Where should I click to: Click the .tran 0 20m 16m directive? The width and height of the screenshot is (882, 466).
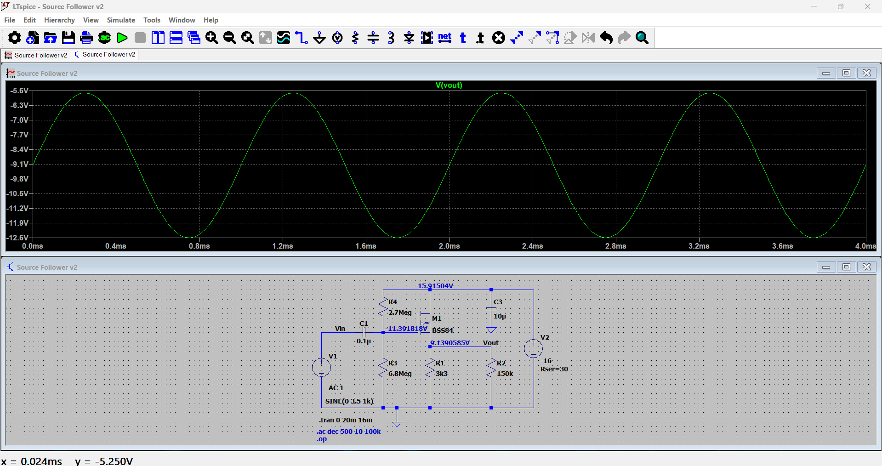[346, 420]
